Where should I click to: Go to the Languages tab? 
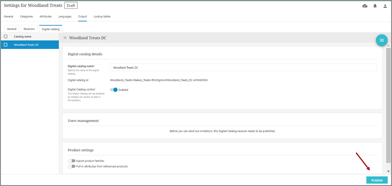click(x=65, y=17)
